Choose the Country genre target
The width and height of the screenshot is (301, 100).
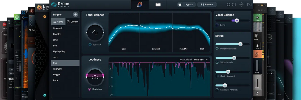65,34
